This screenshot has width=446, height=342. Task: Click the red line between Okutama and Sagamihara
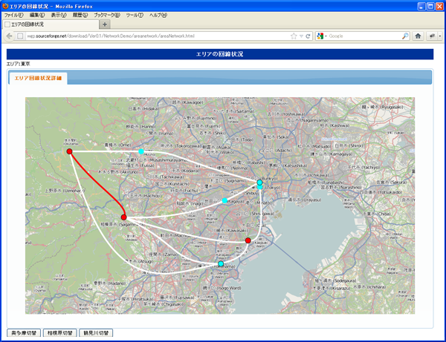(x=100, y=185)
